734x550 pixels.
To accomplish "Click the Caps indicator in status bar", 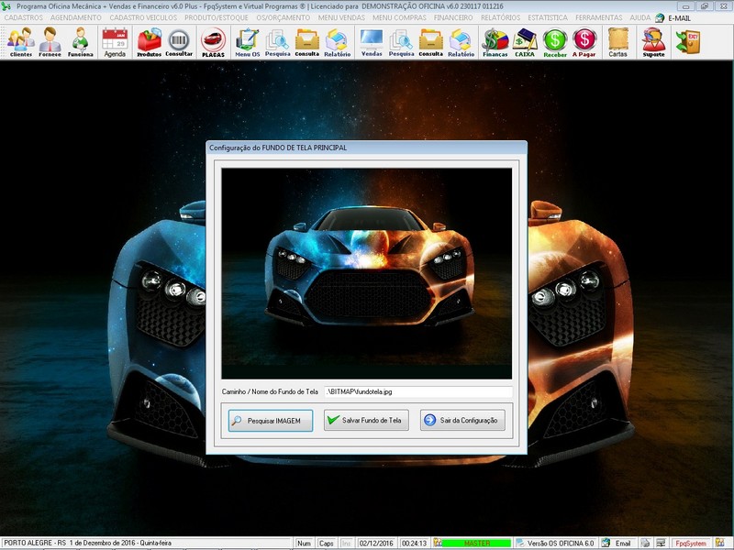I will 327,543.
